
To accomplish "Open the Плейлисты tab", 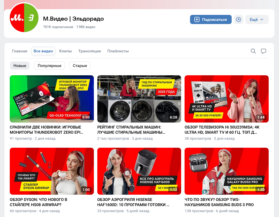I will tap(118, 51).
